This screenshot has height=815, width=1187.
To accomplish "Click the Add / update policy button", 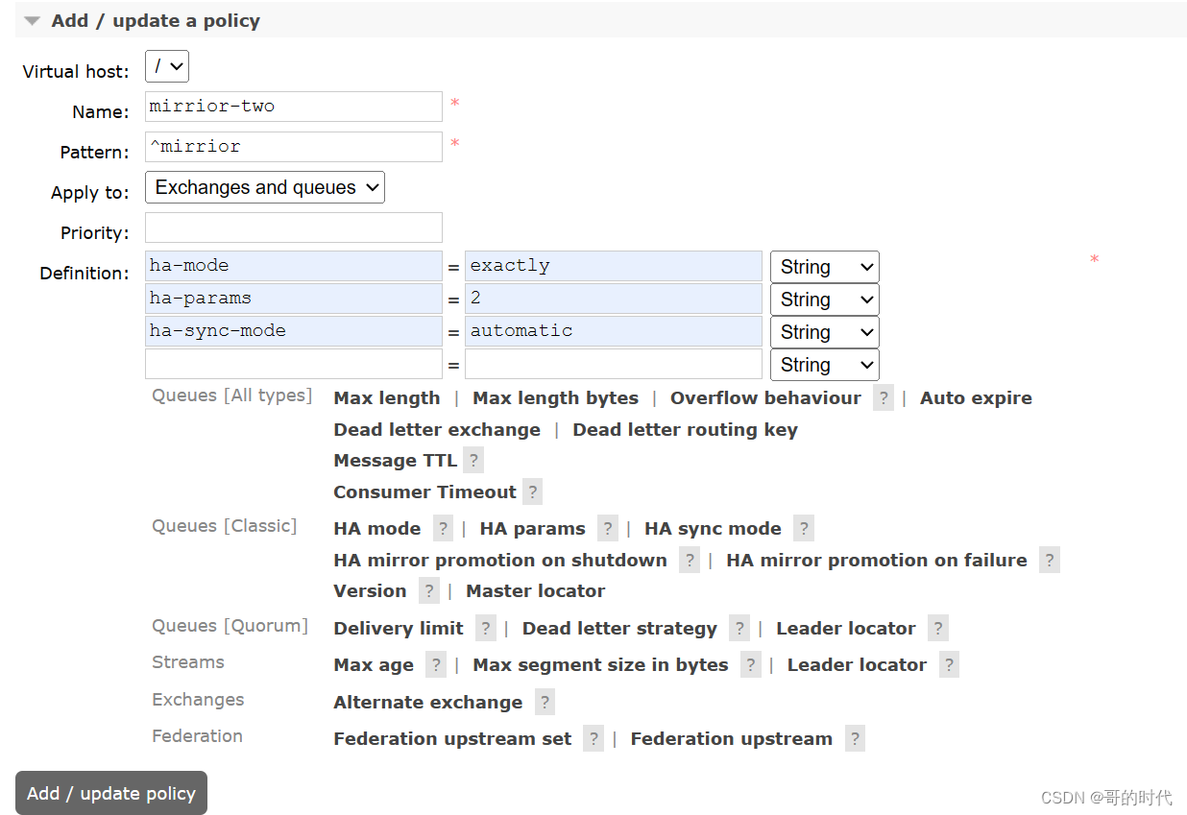I will pos(111,793).
